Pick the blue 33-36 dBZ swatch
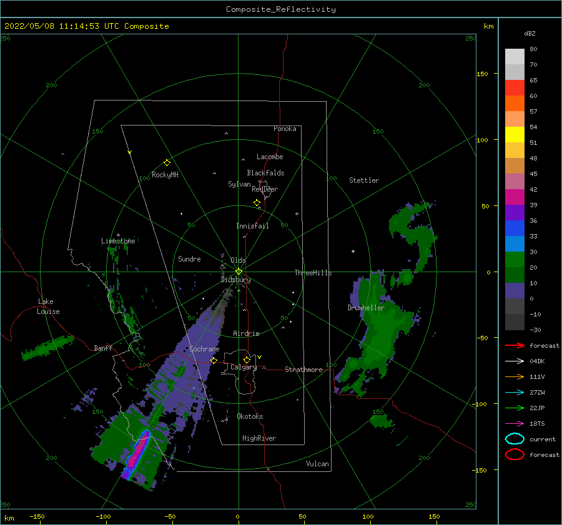Viewport: 562px width, 525px height. coord(515,228)
